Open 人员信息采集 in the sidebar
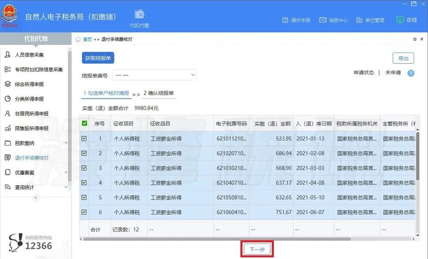 point(31,55)
